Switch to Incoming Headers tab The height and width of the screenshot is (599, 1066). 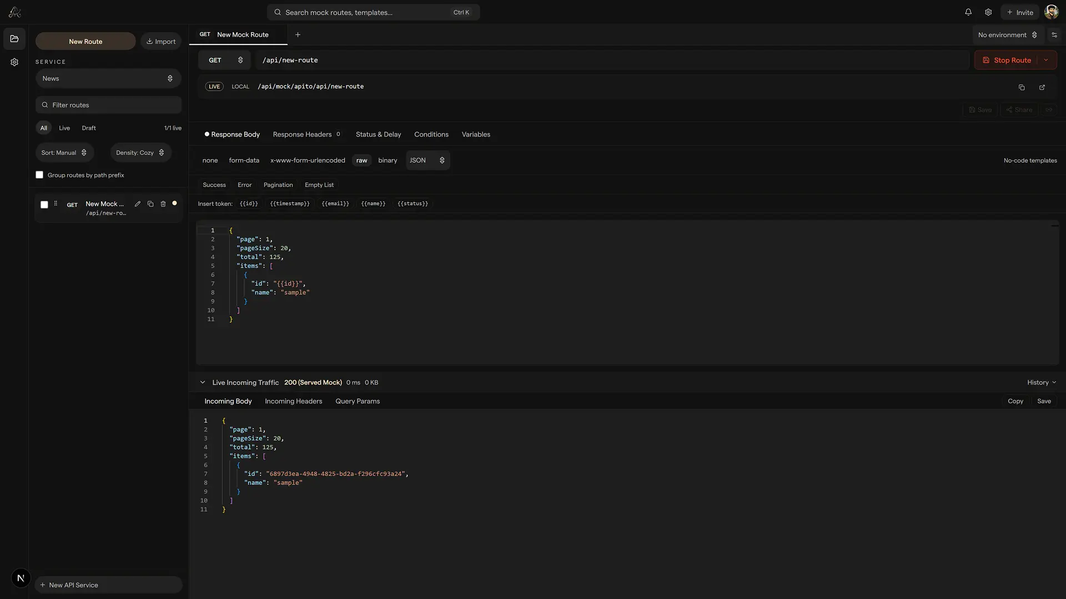293,401
